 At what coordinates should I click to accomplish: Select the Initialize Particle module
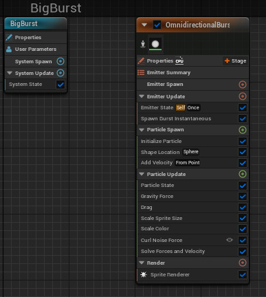192,141
